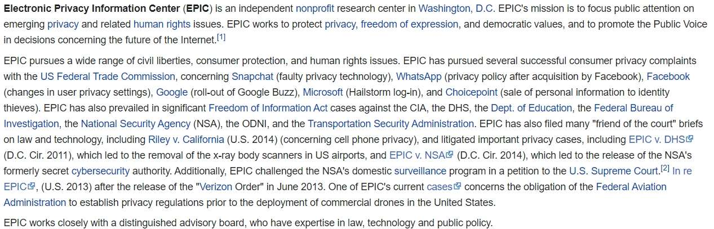Open the WhatsApp link
Viewport: 714px width, 229px height.
point(419,77)
